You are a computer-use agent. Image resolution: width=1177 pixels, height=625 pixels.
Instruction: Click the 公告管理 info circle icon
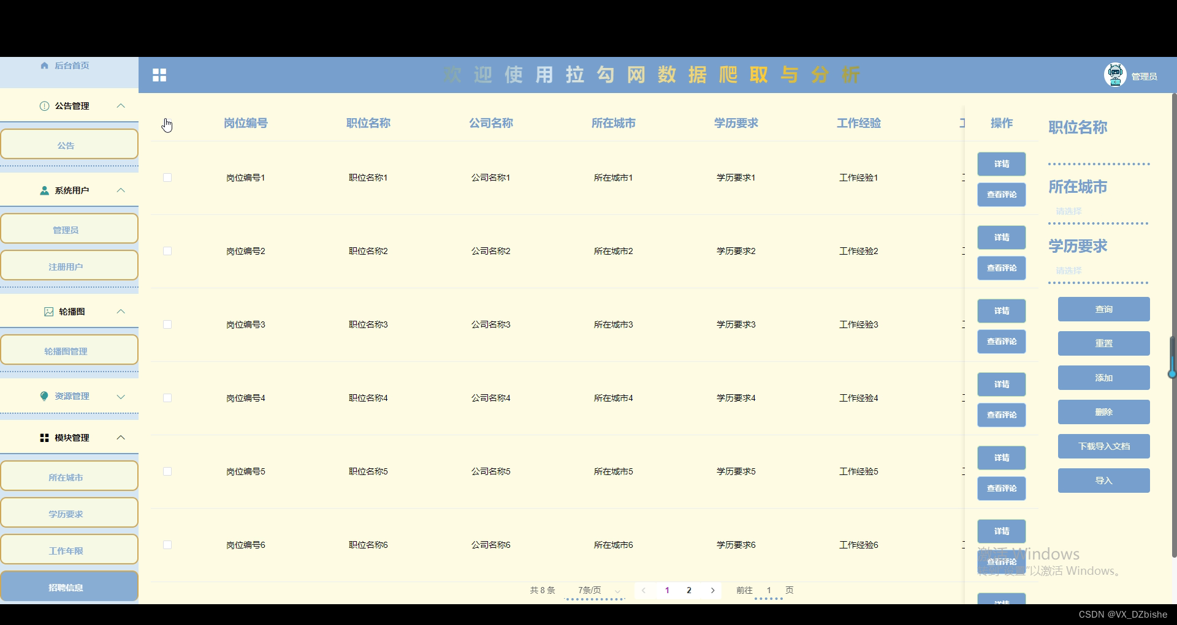coord(44,106)
